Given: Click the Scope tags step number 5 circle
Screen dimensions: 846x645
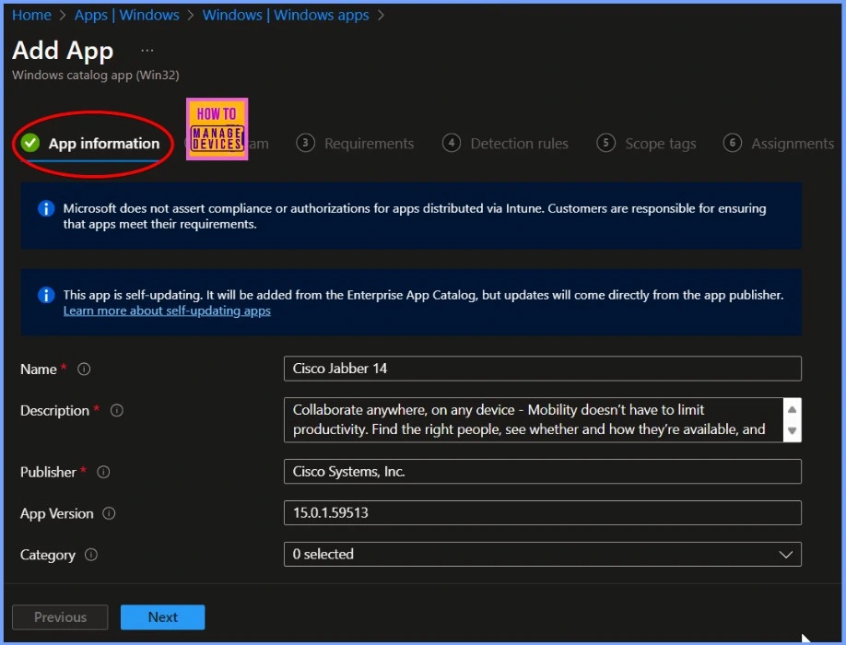Looking at the screenshot, I should tap(605, 143).
